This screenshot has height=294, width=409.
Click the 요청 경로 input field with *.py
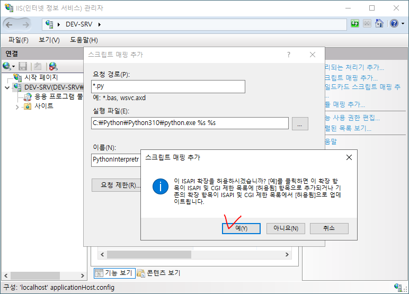coord(168,86)
